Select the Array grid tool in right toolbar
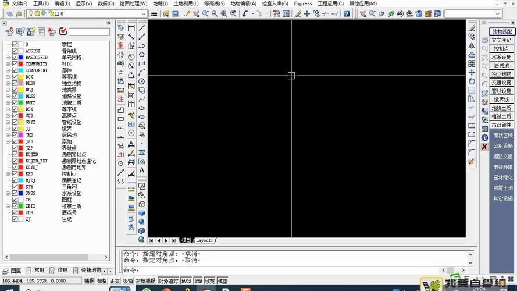This screenshot has width=517, height=291. tap(472, 63)
